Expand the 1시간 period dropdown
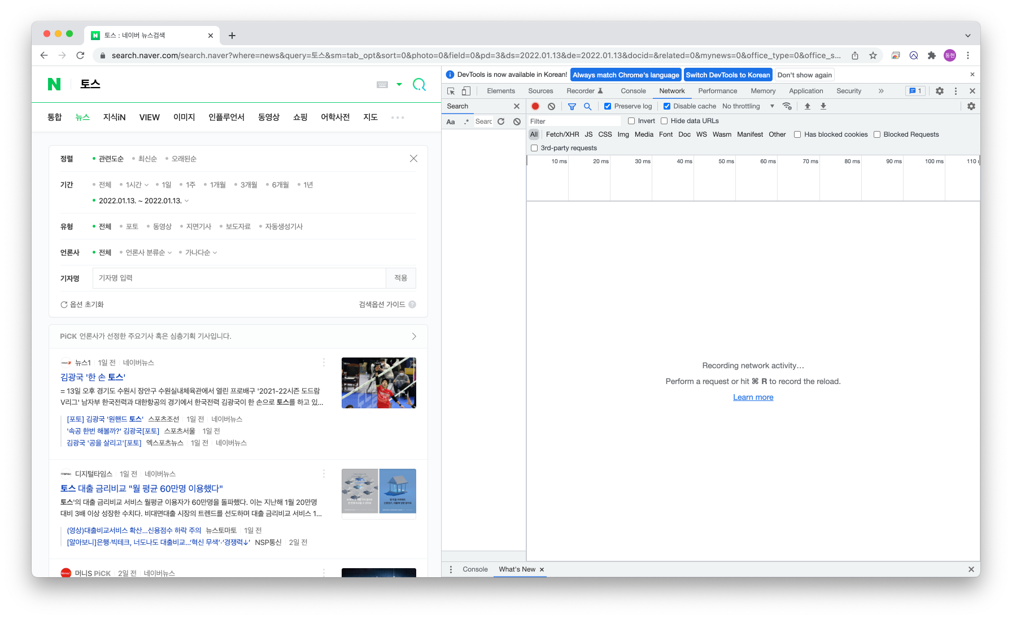The image size is (1012, 619). click(x=137, y=185)
